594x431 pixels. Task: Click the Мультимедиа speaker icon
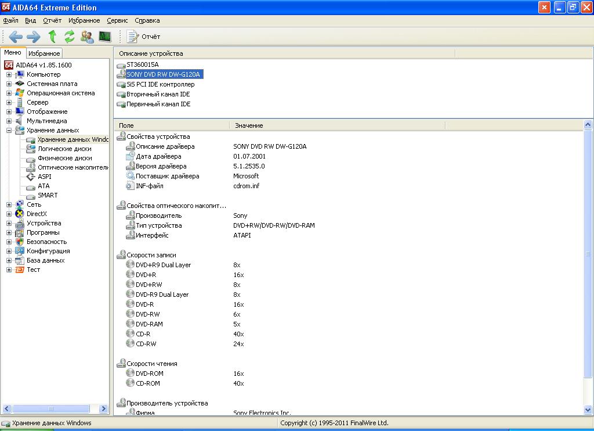pos(20,121)
